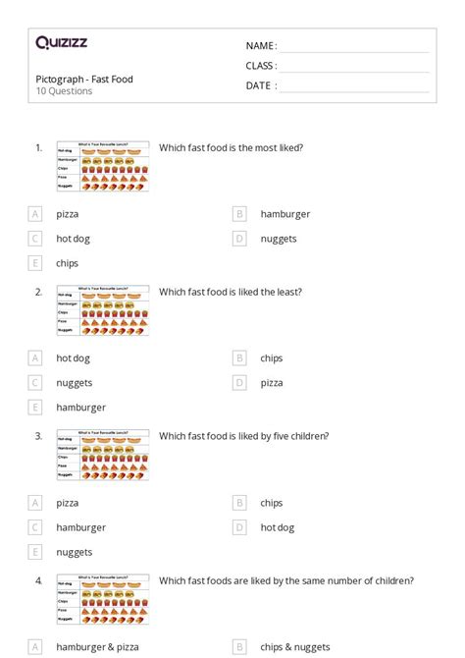Screen dimensions: 465x658
Task: Tick option B chips & nuggets in question 4
Action: point(239,647)
